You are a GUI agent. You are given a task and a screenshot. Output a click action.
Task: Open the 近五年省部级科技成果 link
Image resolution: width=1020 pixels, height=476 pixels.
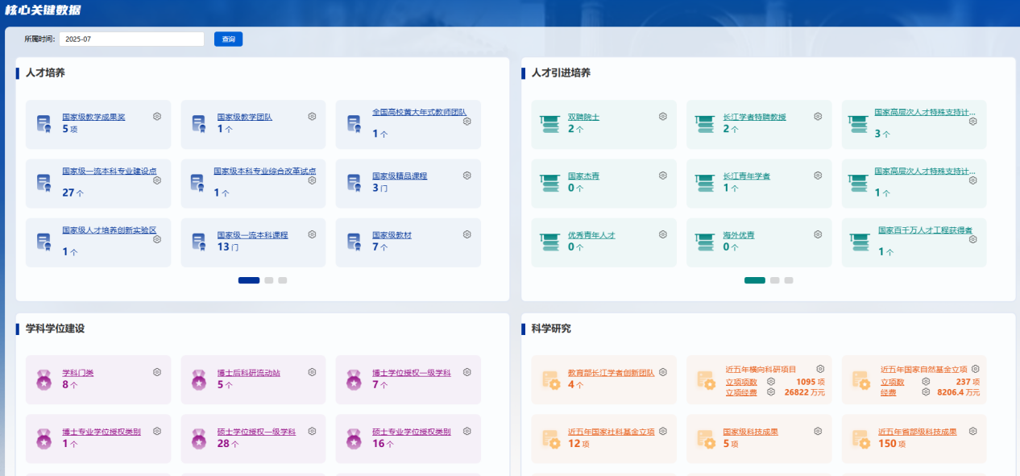coord(917,432)
